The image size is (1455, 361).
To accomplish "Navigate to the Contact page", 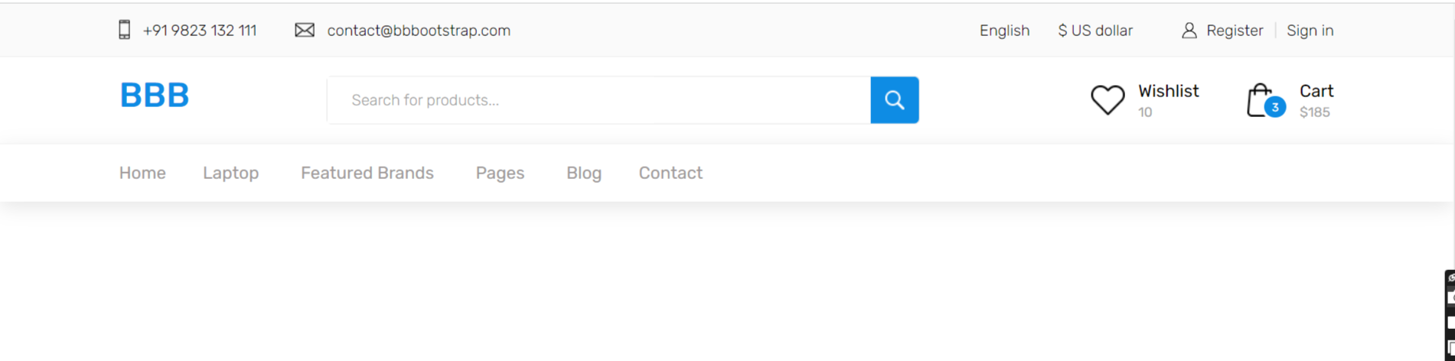I will click(x=670, y=173).
